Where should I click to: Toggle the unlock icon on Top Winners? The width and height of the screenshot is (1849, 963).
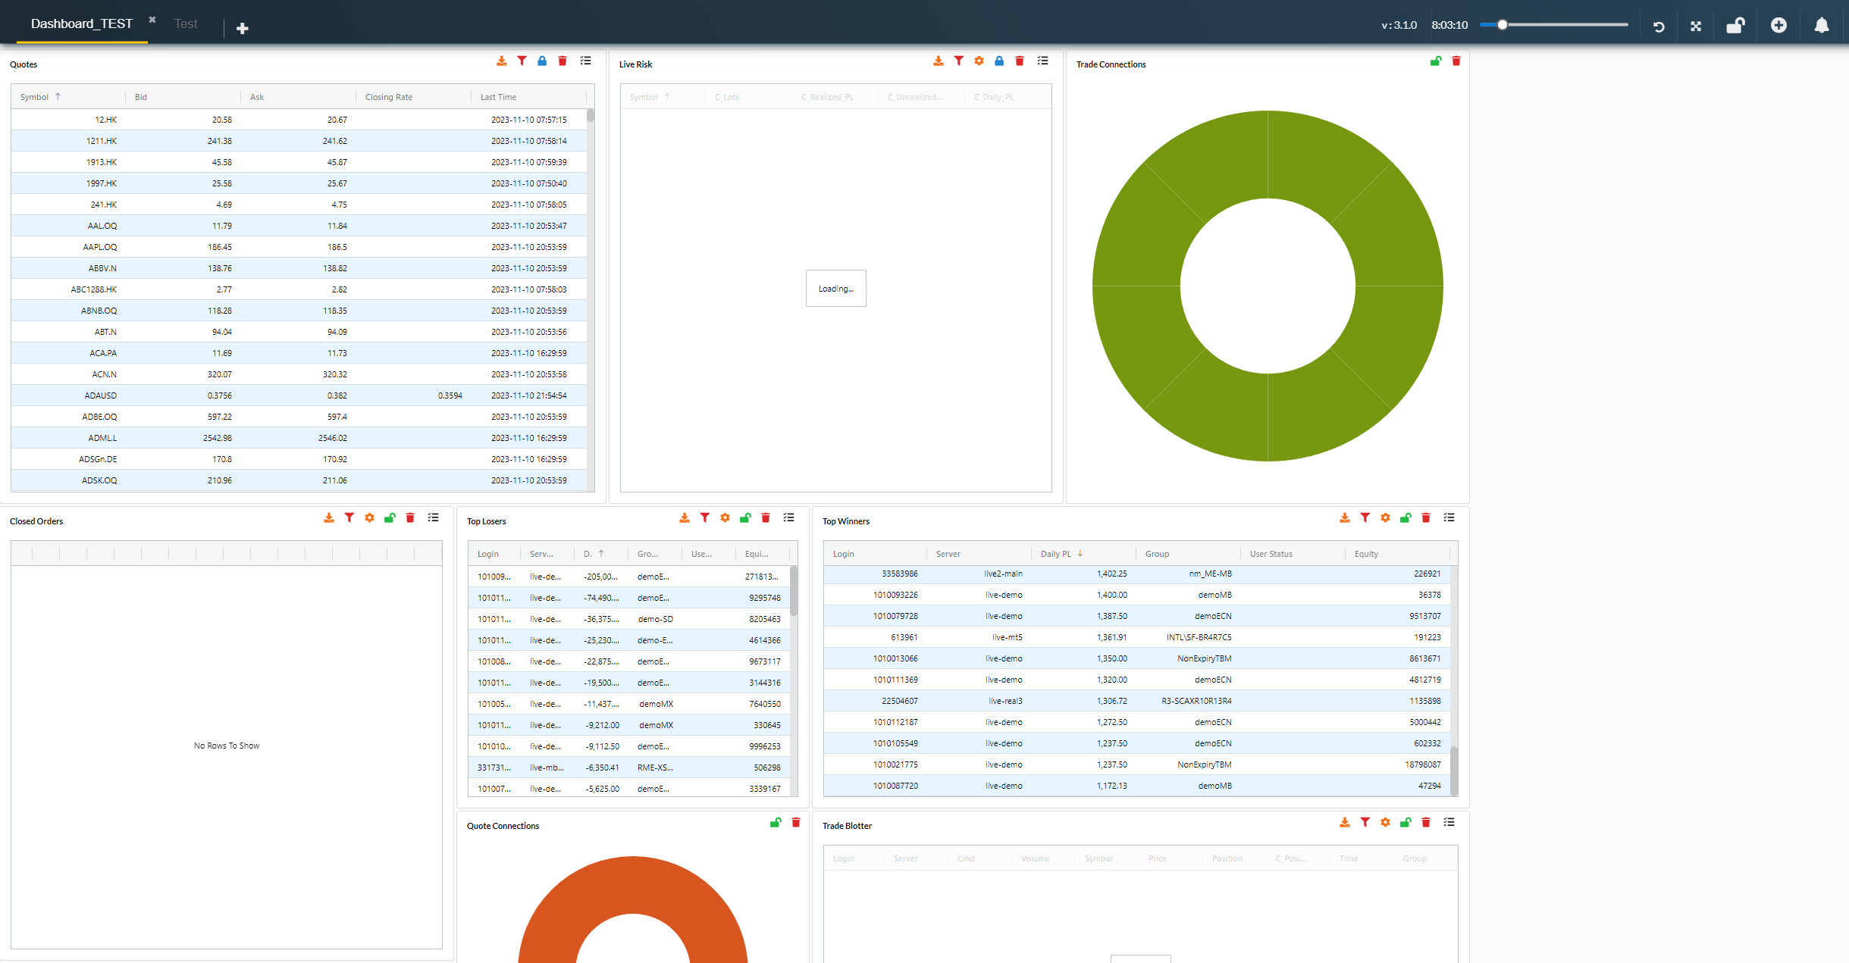point(1406,518)
